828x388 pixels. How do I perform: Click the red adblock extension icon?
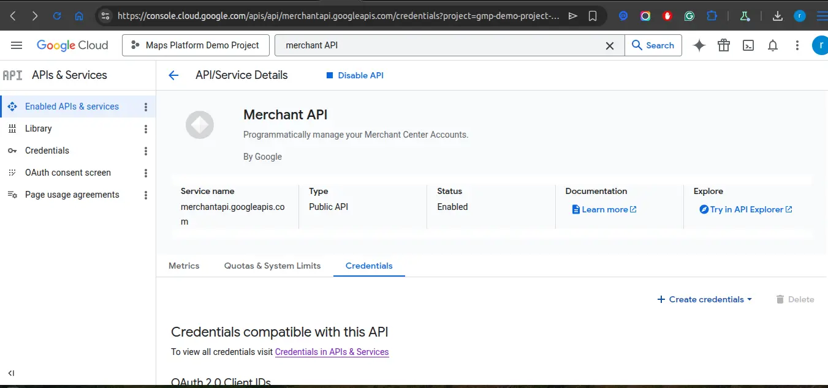pyautogui.click(x=667, y=16)
